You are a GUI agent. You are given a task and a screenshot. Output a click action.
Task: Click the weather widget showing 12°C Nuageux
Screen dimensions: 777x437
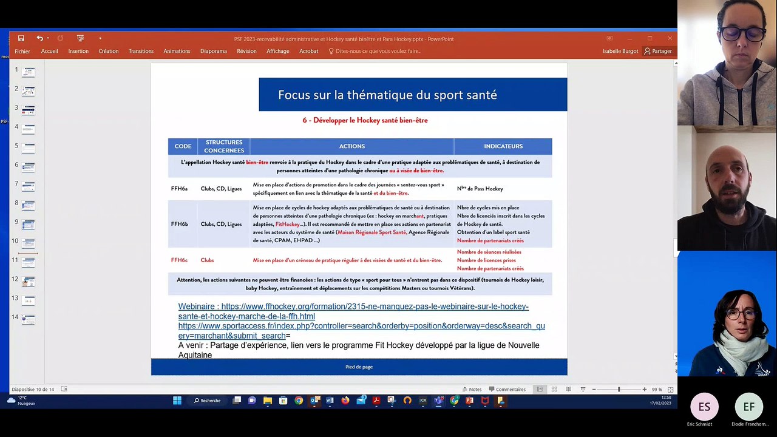22,401
